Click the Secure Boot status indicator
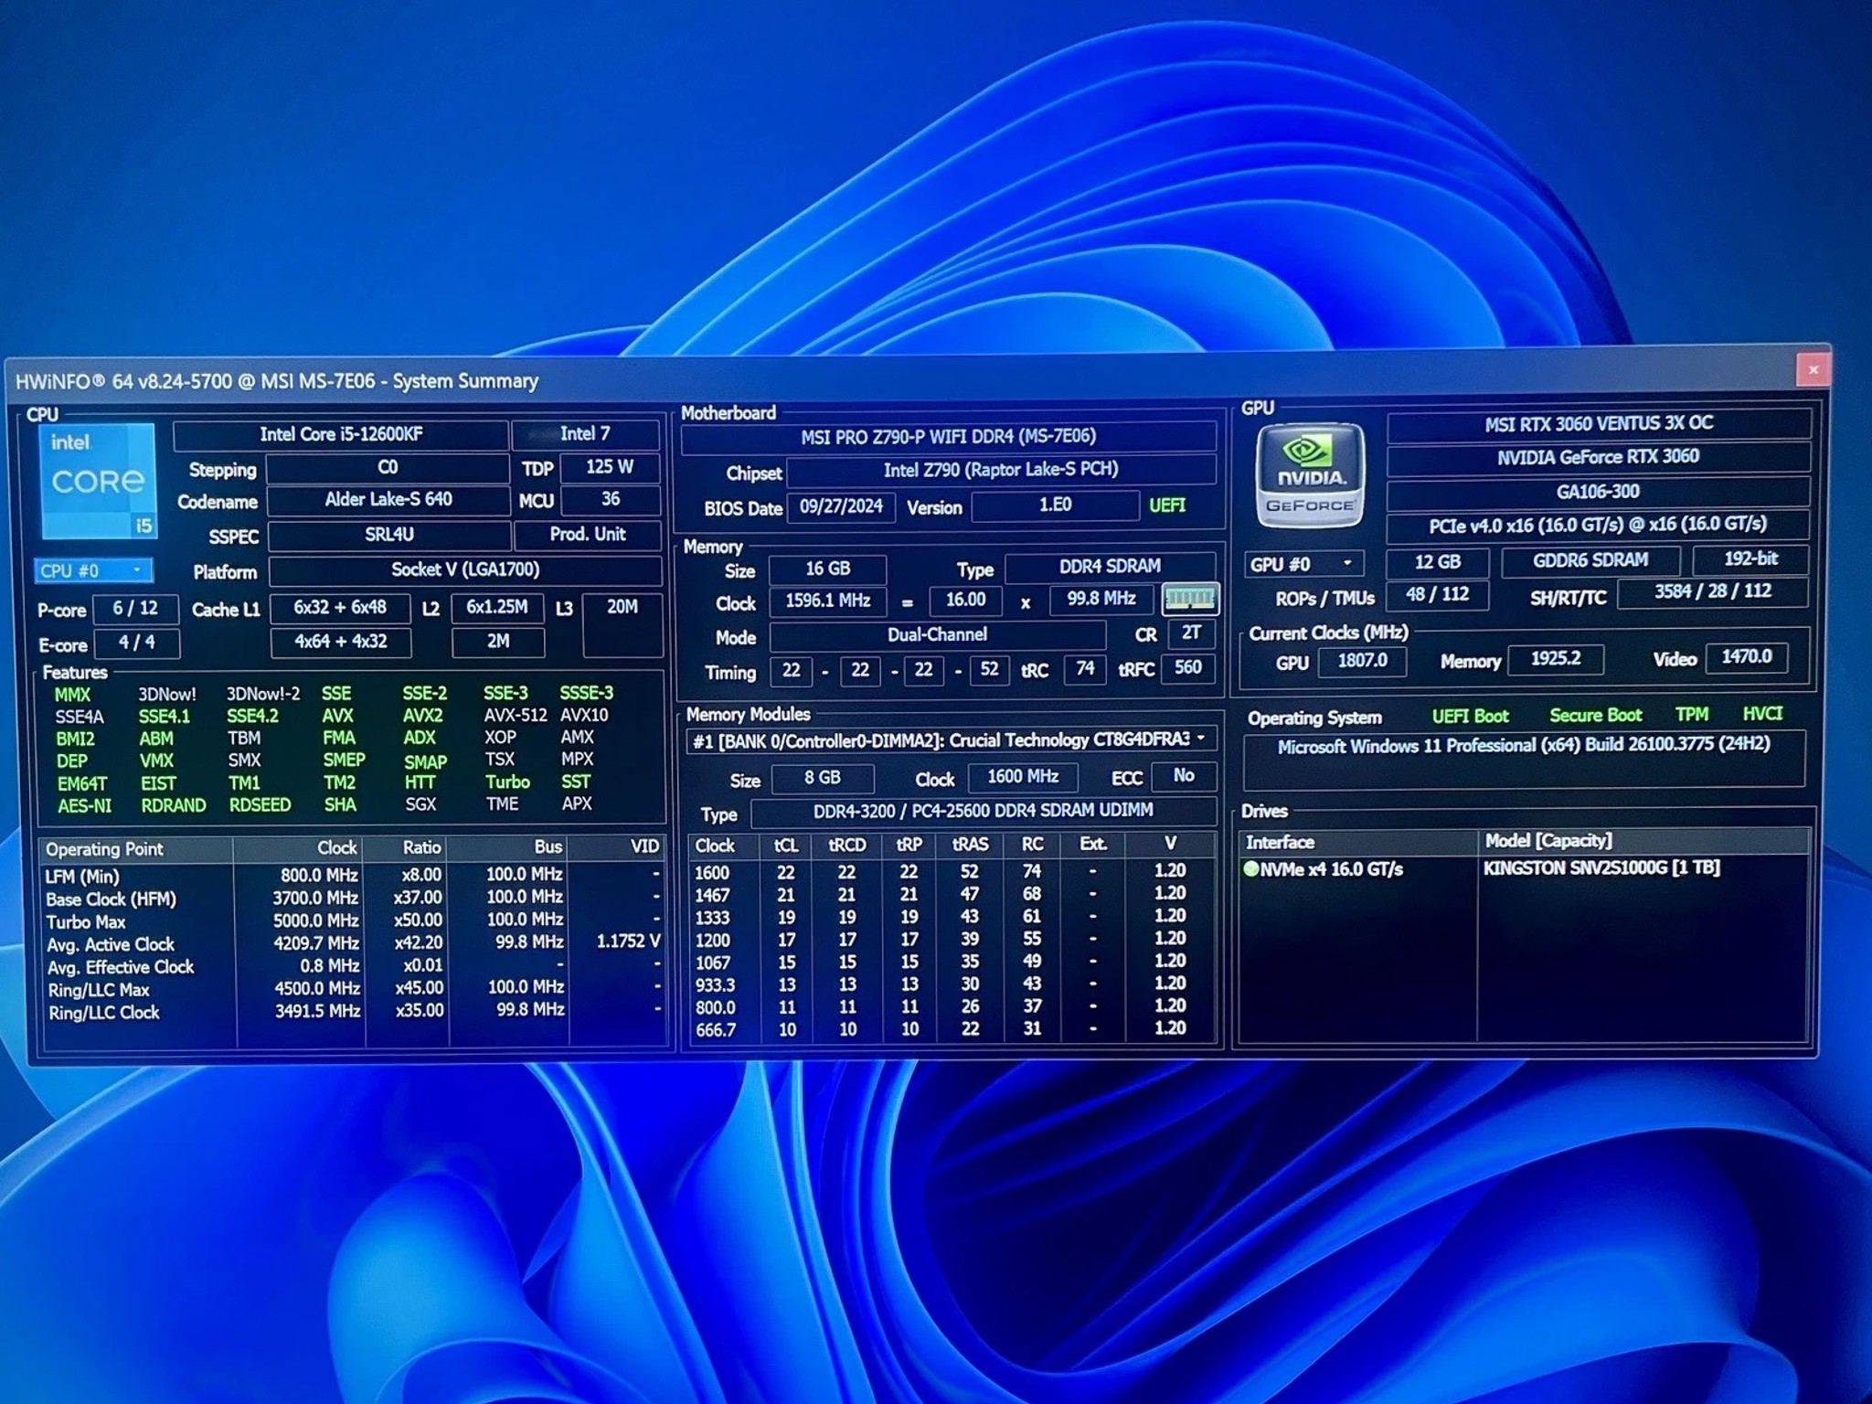This screenshot has width=1872, height=1404. click(1595, 715)
